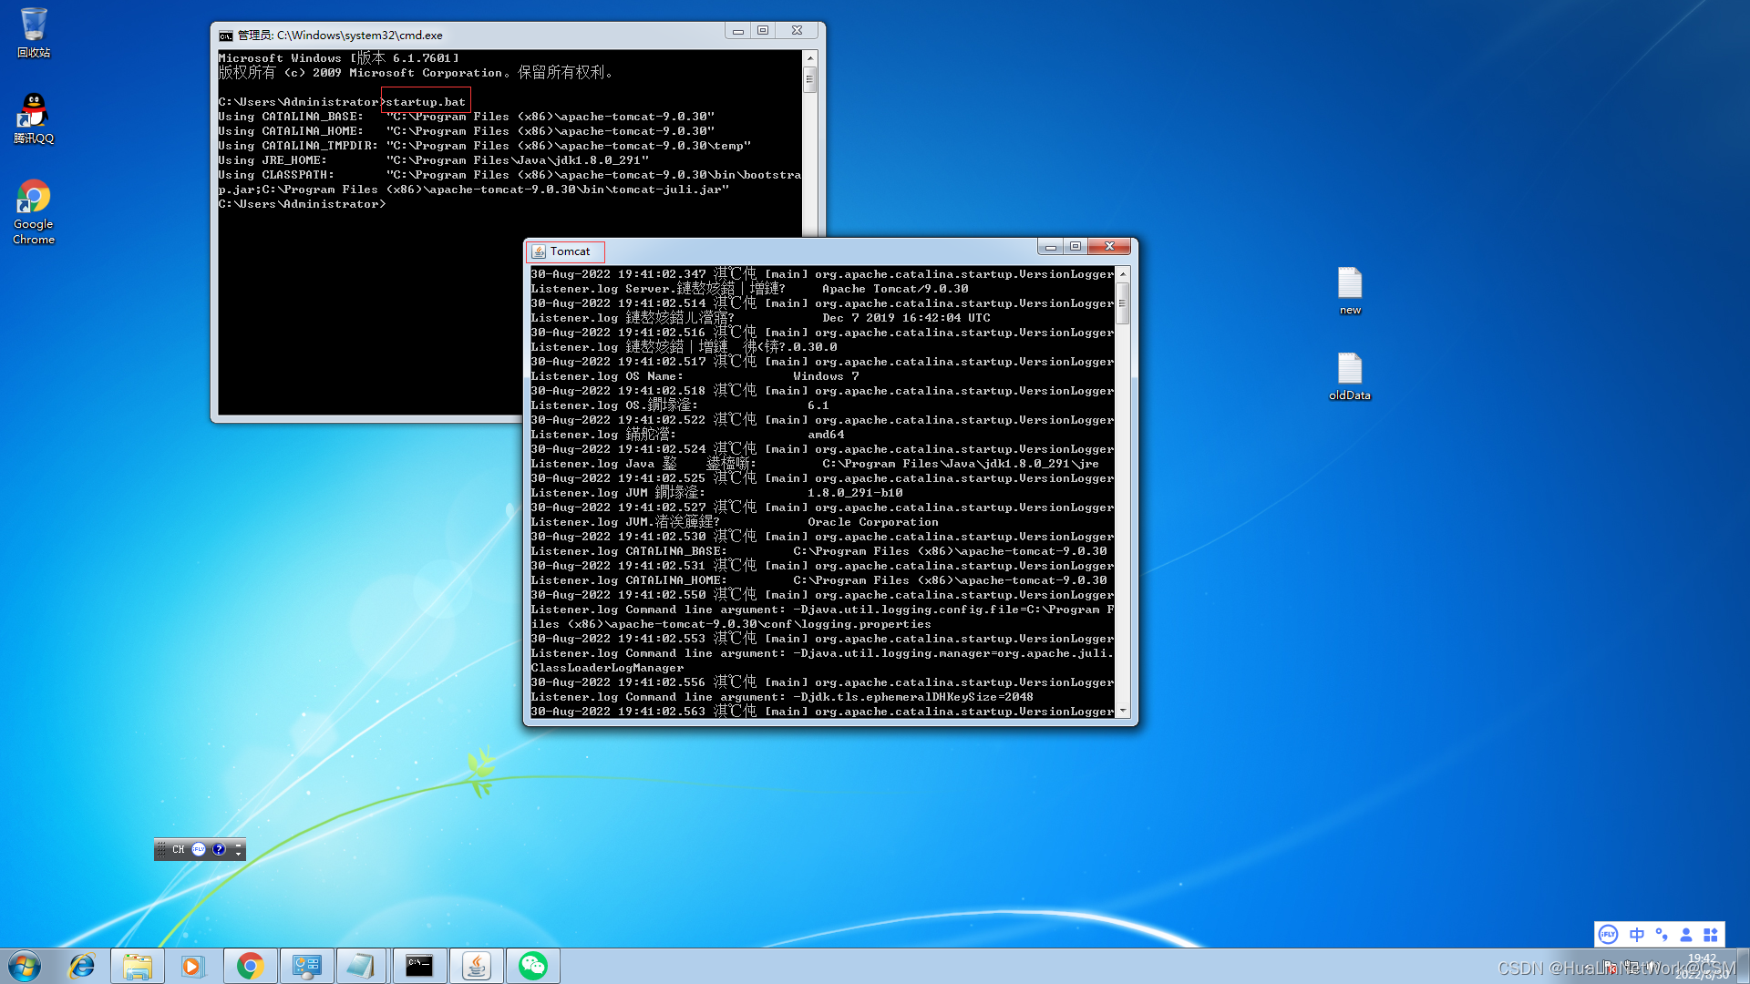1750x984 pixels.
Task: Click '1.8.0_291-b10' JVM version in log
Action: coord(855,493)
